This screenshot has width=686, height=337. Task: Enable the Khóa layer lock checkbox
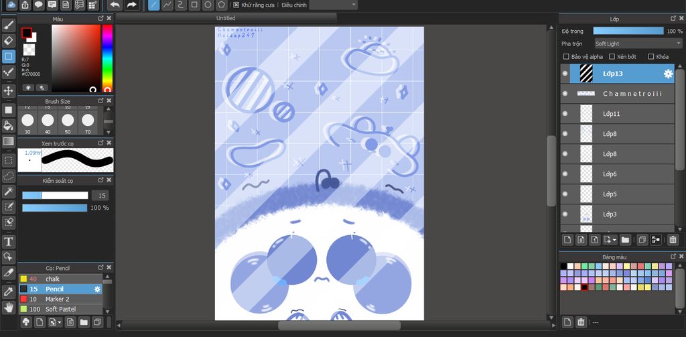(651, 56)
